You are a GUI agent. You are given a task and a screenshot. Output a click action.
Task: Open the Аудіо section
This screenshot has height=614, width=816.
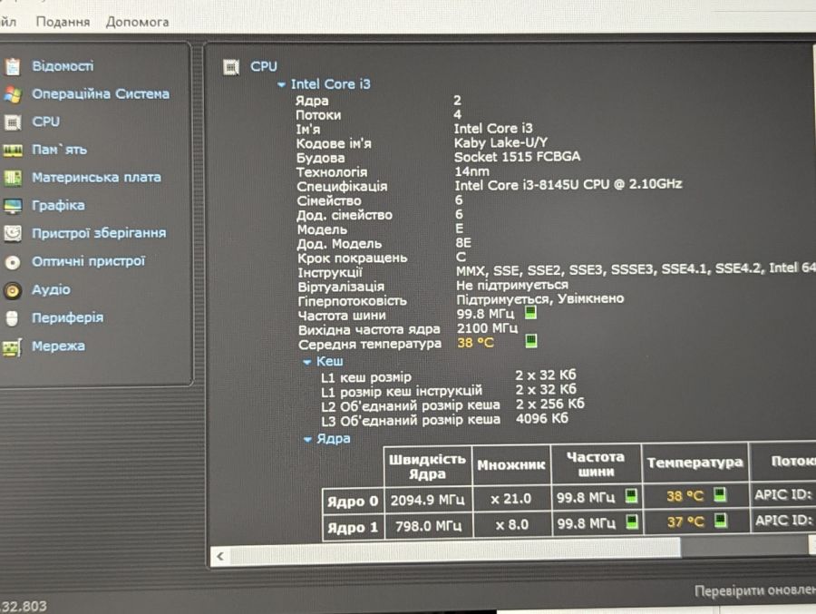[x=51, y=289]
